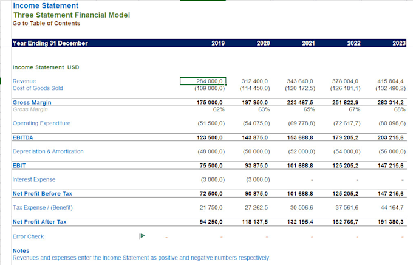
Task: Select 2021 Cost of Goods Sold (120 172,5)
Action: (x=300, y=88)
